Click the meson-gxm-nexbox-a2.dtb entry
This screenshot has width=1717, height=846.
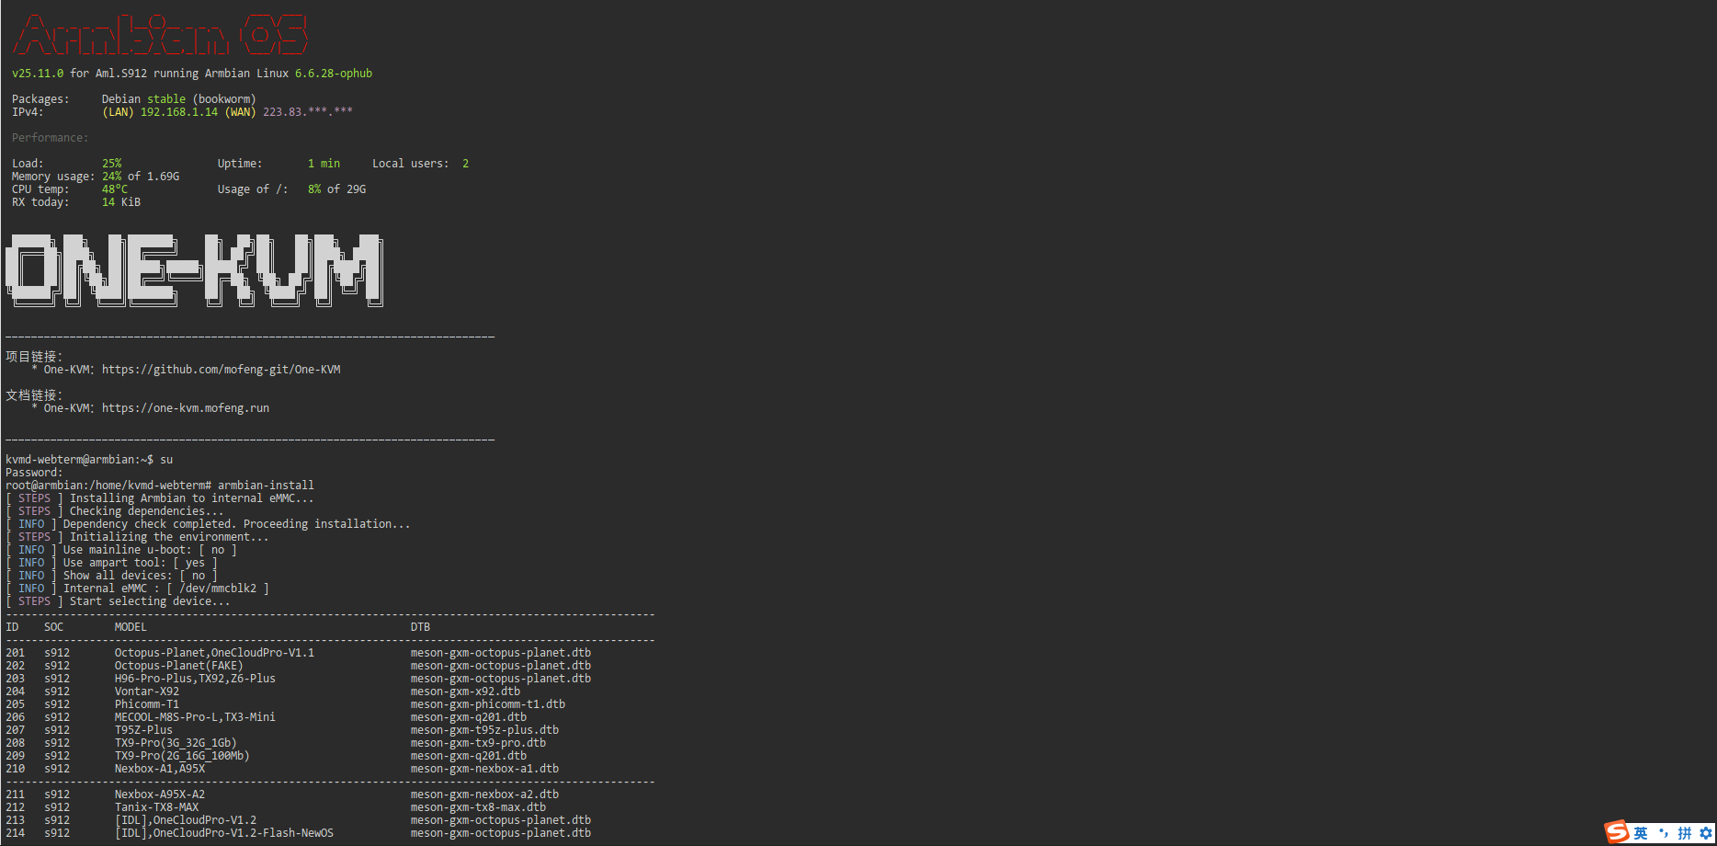[x=484, y=795]
